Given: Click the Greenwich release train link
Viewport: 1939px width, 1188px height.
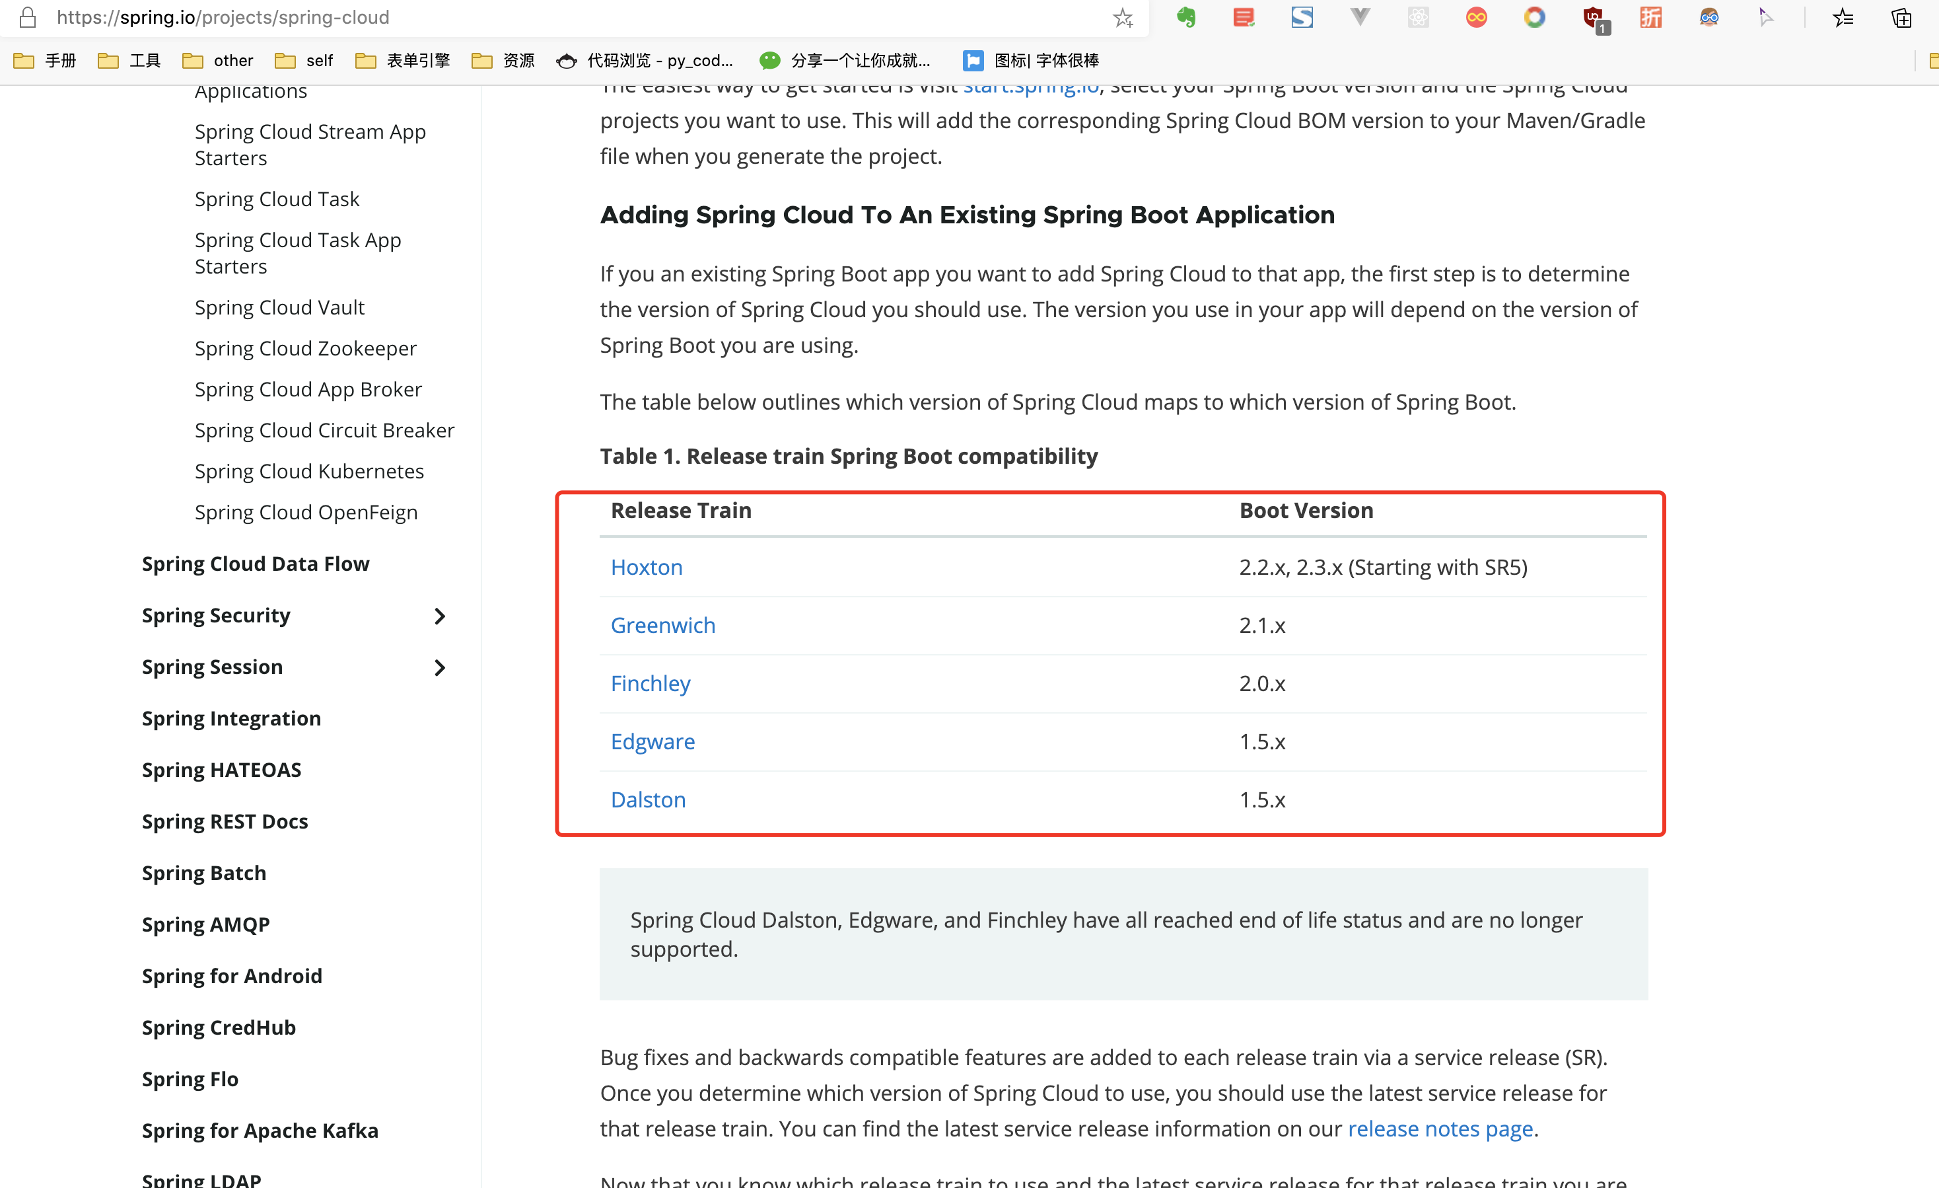Looking at the screenshot, I should 662,625.
